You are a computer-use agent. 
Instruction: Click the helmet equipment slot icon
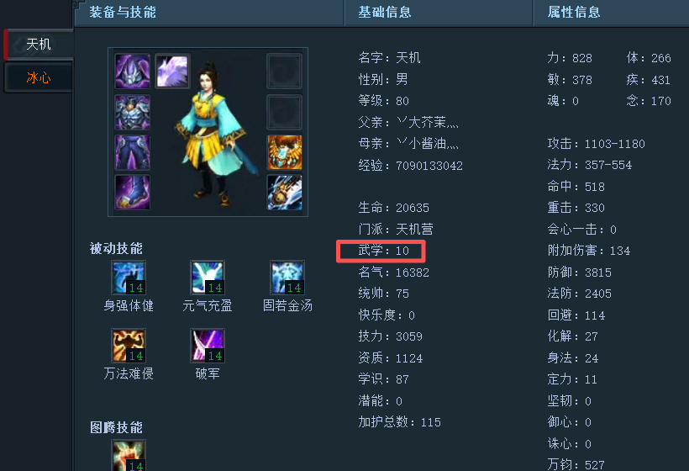132,71
